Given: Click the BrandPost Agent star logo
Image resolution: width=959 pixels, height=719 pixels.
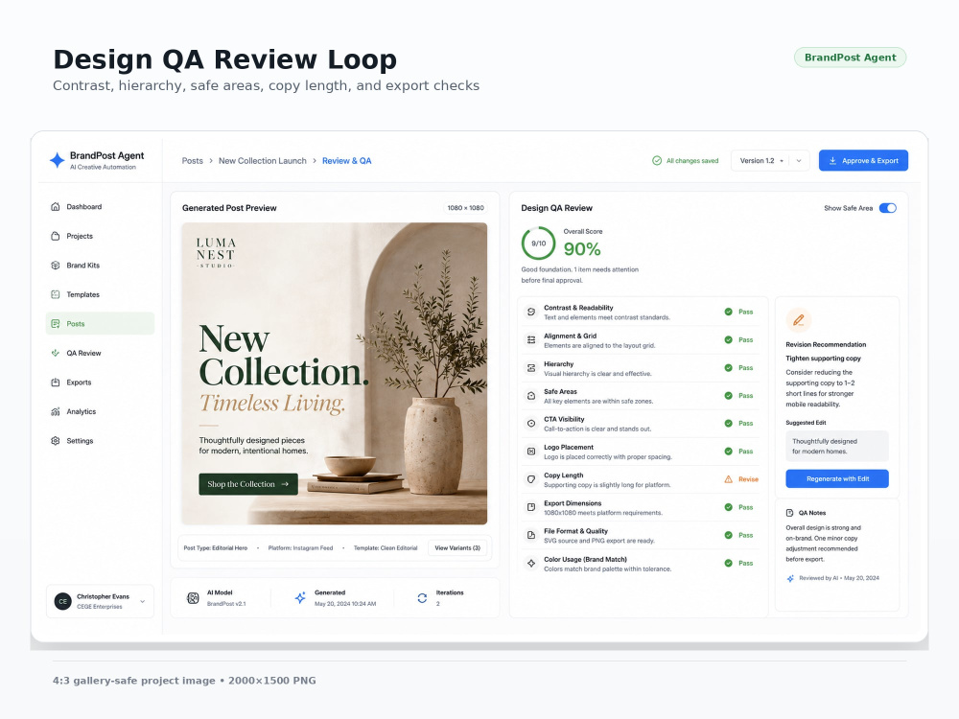Looking at the screenshot, I should tap(57, 160).
